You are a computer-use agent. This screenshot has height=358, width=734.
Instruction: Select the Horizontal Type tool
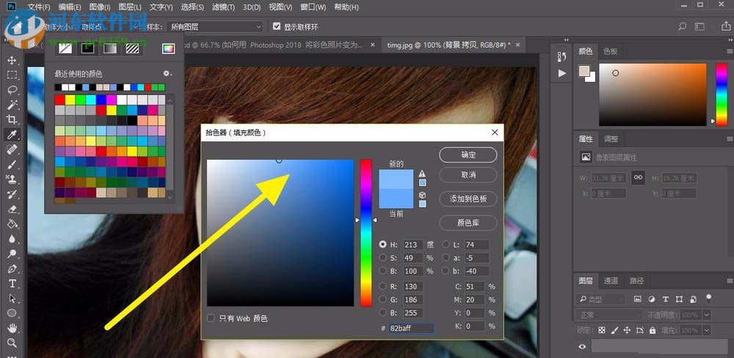tap(12, 284)
